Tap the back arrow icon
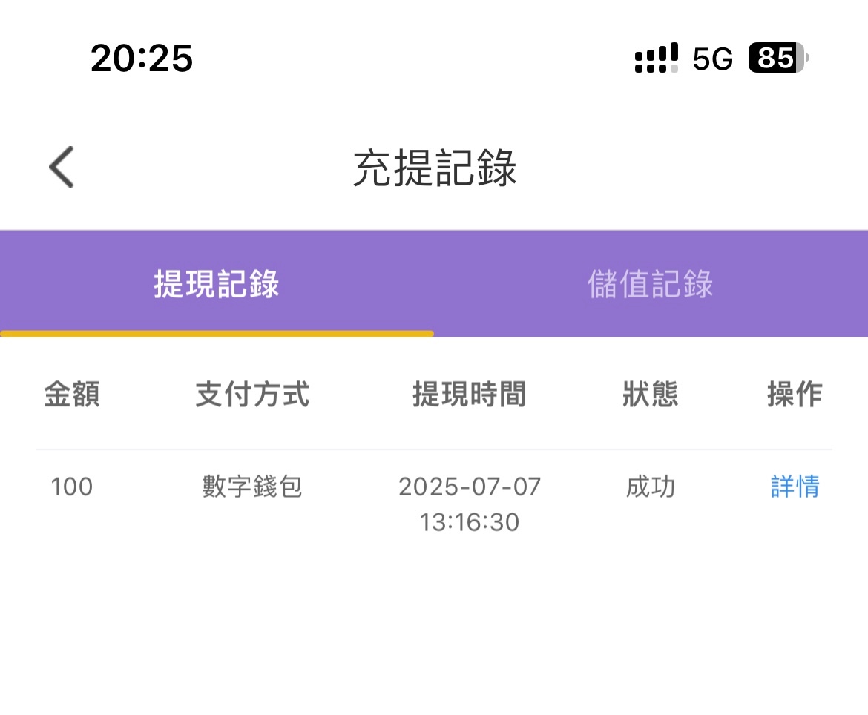The width and height of the screenshot is (868, 715). (x=62, y=167)
